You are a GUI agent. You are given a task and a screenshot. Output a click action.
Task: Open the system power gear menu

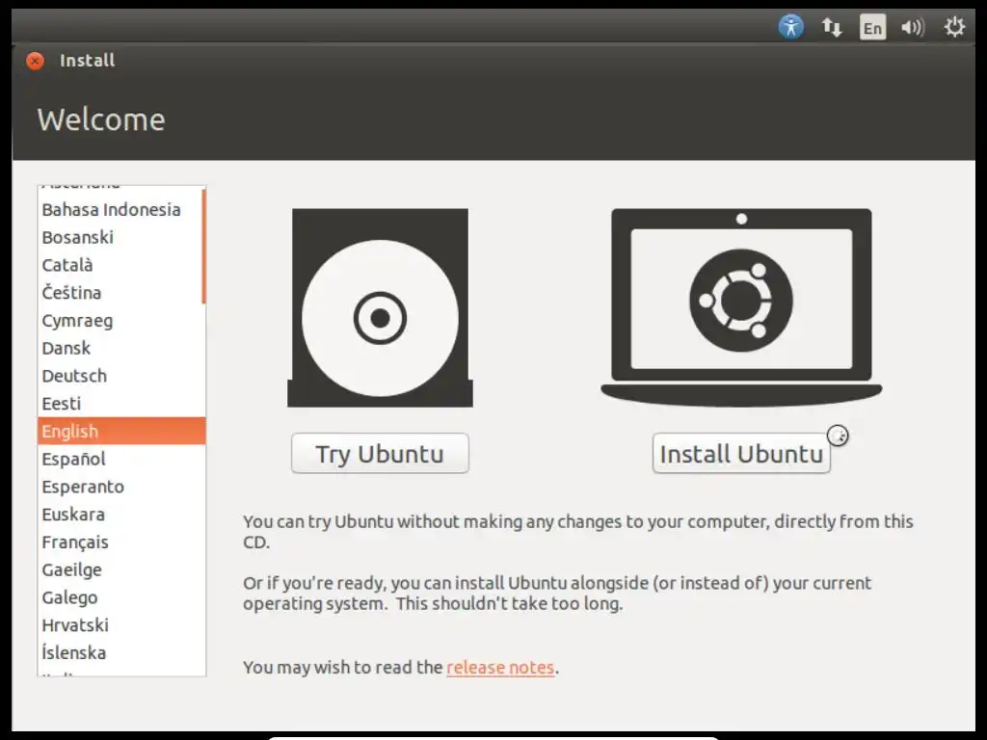(x=954, y=27)
